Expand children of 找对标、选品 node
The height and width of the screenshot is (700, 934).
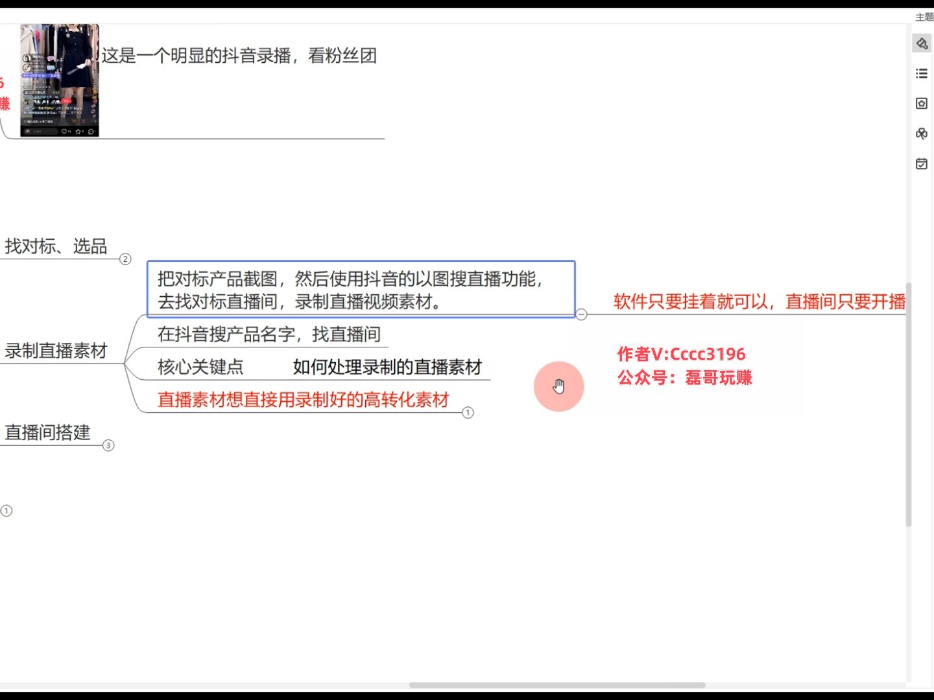[x=126, y=259]
